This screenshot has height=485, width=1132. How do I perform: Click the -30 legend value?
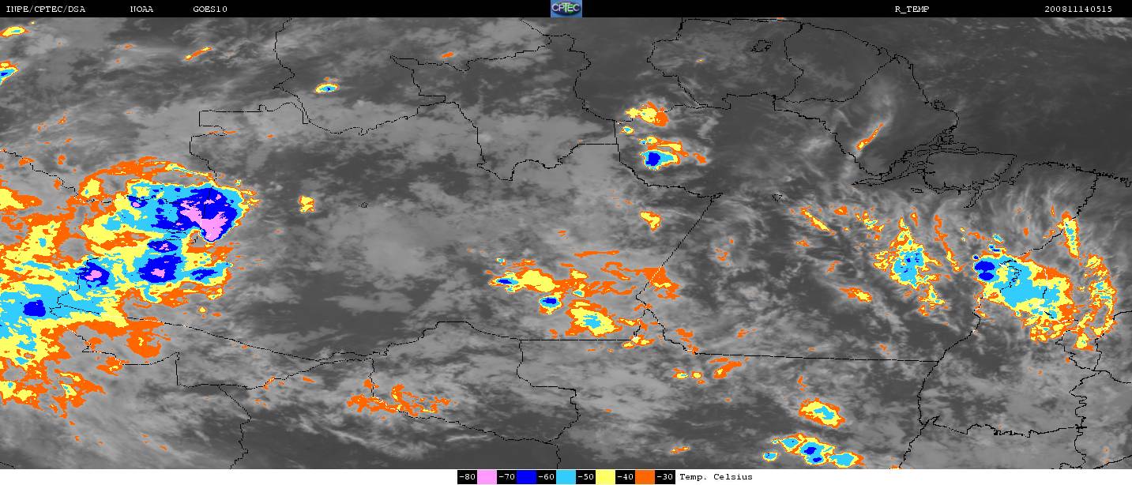point(665,477)
